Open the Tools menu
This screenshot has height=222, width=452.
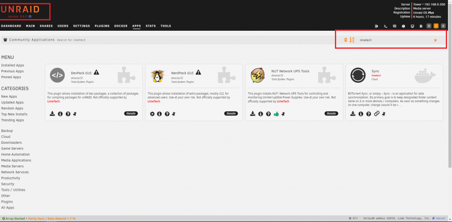pyautogui.click(x=166, y=26)
